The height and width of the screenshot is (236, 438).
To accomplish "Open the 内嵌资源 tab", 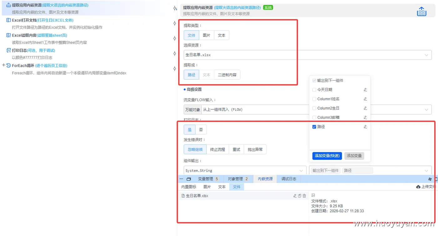I will (265, 179).
